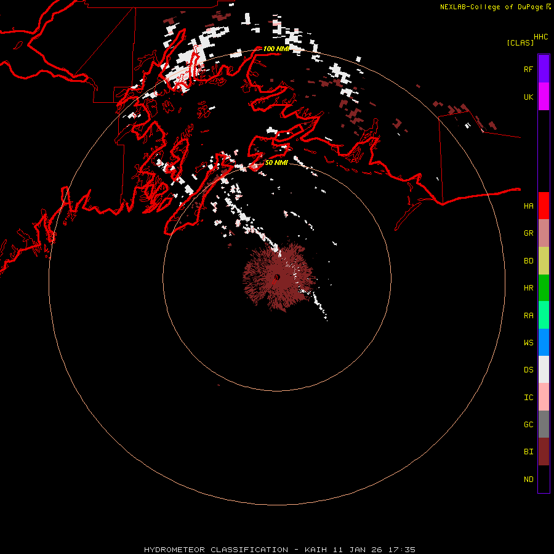Click the HA legend label
The image size is (554, 554).
(x=528, y=206)
